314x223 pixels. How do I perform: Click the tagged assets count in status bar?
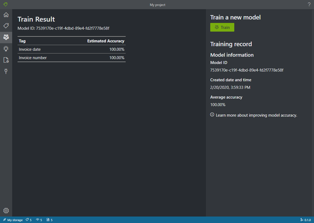[29, 220]
